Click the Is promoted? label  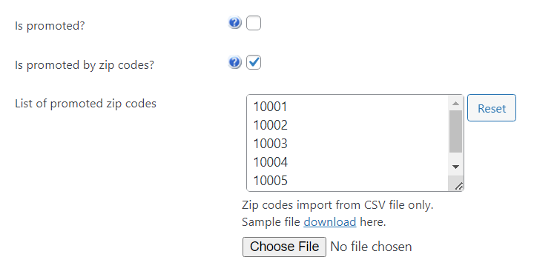[50, 26]
